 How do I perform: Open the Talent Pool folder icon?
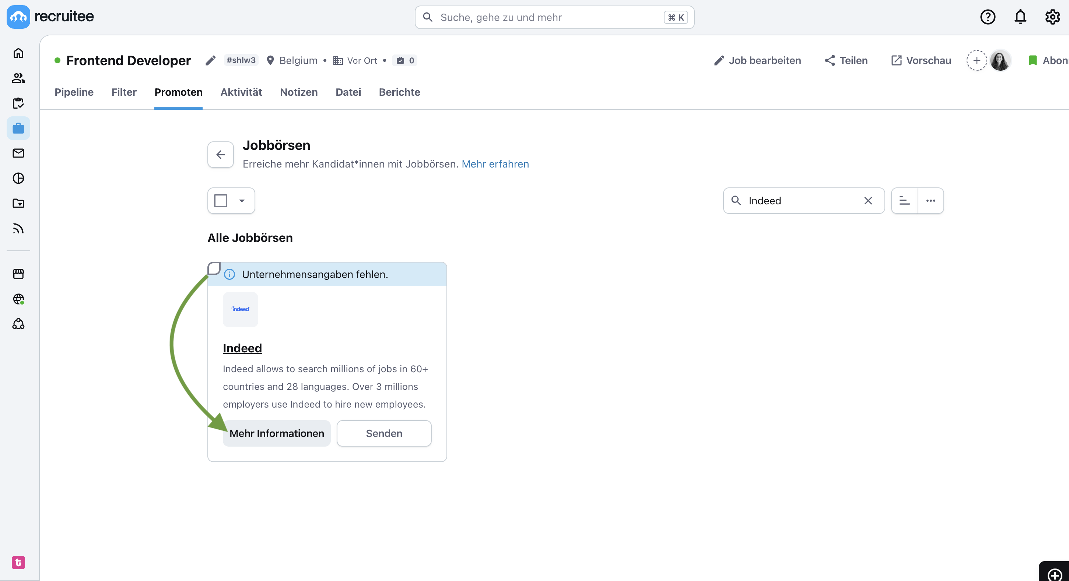[18, 203]
